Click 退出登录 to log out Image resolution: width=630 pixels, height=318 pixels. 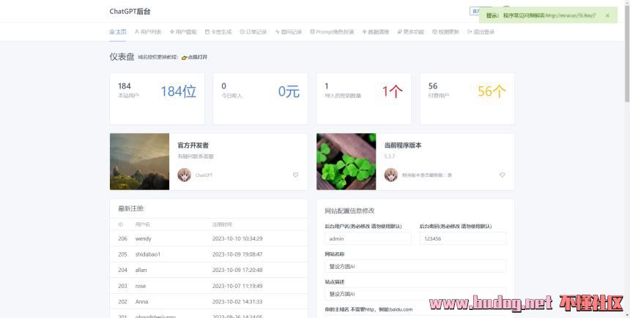point(481,32)
